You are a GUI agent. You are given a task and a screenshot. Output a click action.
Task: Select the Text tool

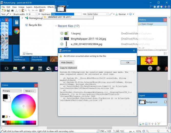3,53
